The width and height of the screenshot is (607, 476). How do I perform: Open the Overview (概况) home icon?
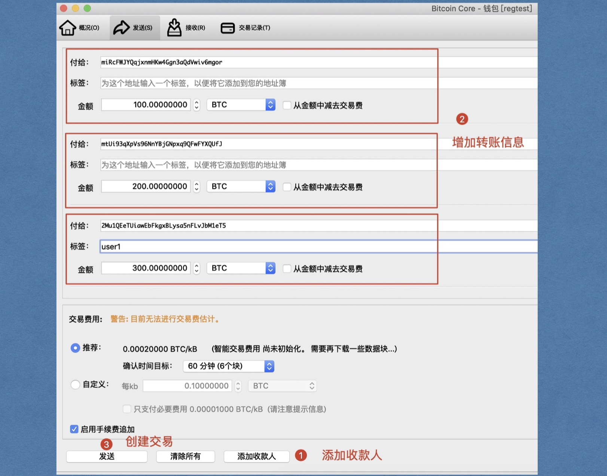(x=67, y=28)
